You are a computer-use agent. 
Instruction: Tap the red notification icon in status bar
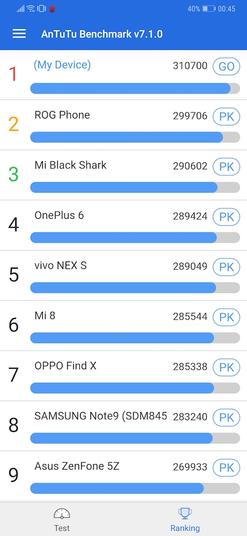pos(52,9)
